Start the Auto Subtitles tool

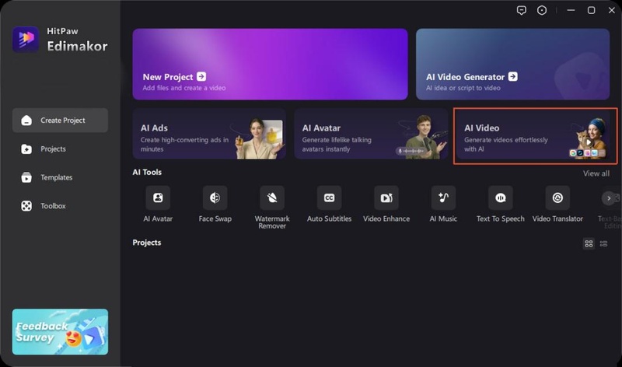(x=329, y=197)
